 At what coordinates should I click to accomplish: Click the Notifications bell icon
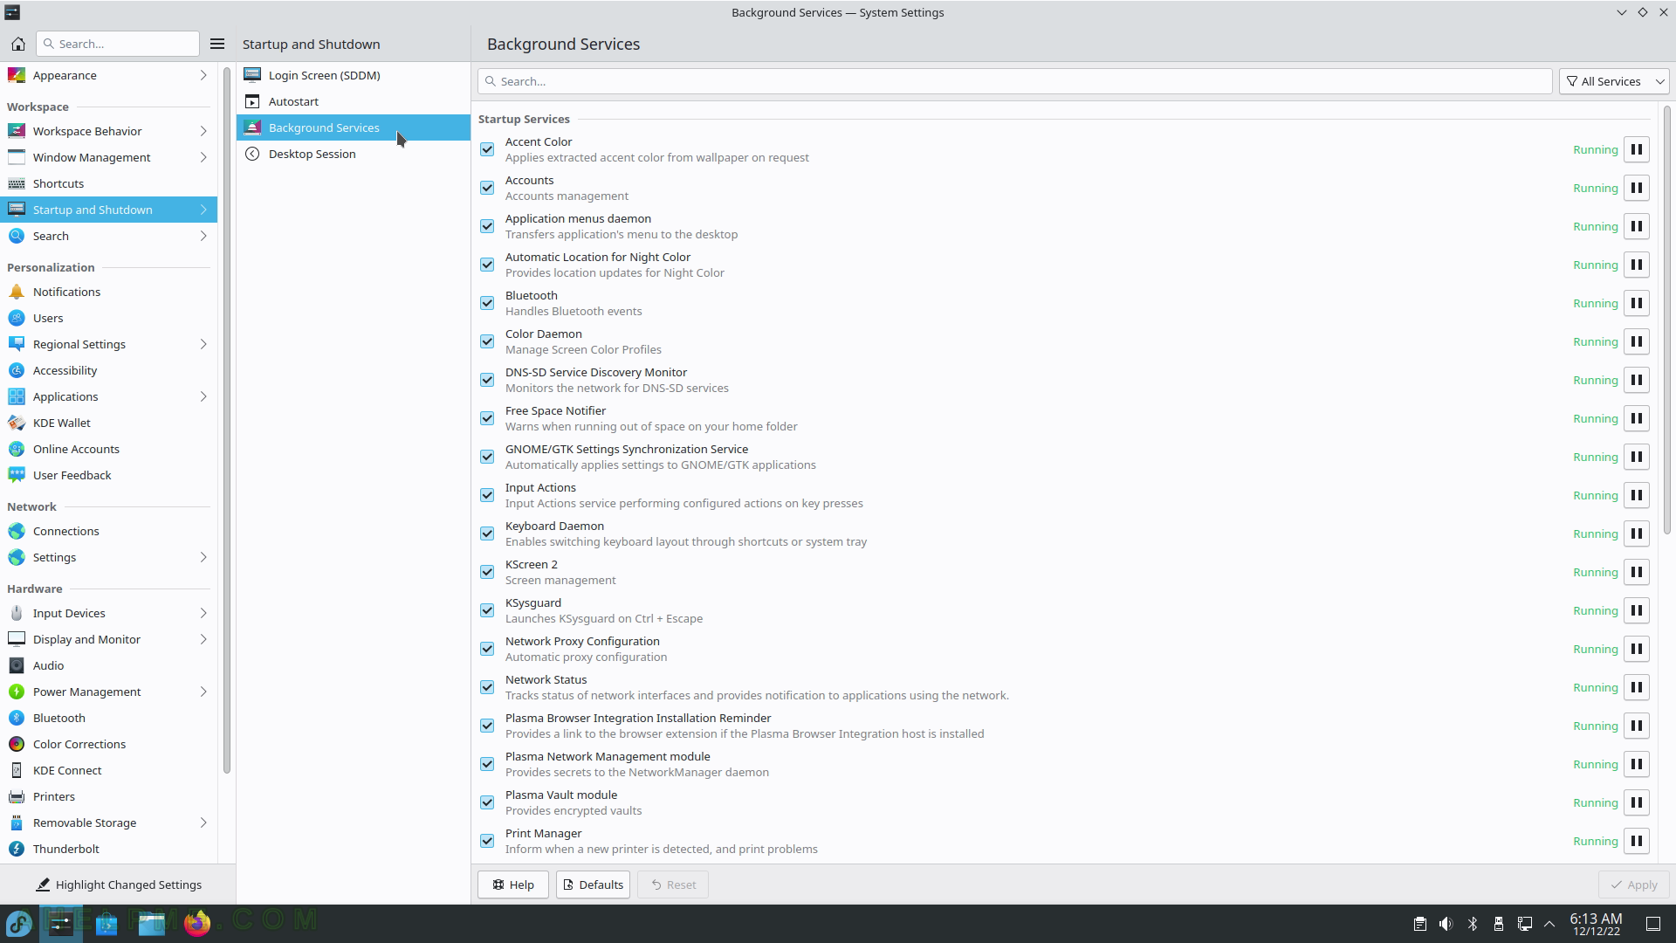pos(17,292)
